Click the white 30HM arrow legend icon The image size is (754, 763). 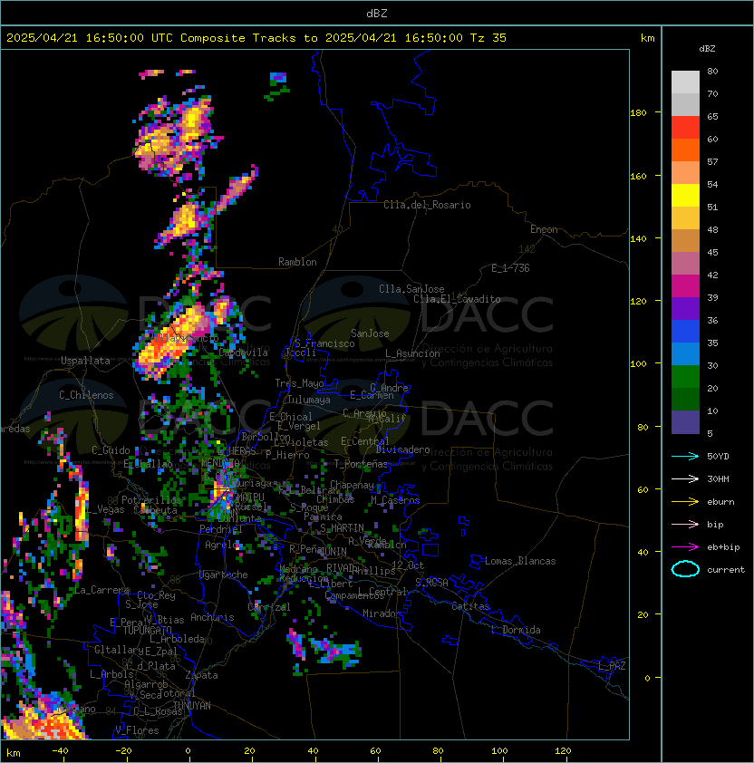685,478
